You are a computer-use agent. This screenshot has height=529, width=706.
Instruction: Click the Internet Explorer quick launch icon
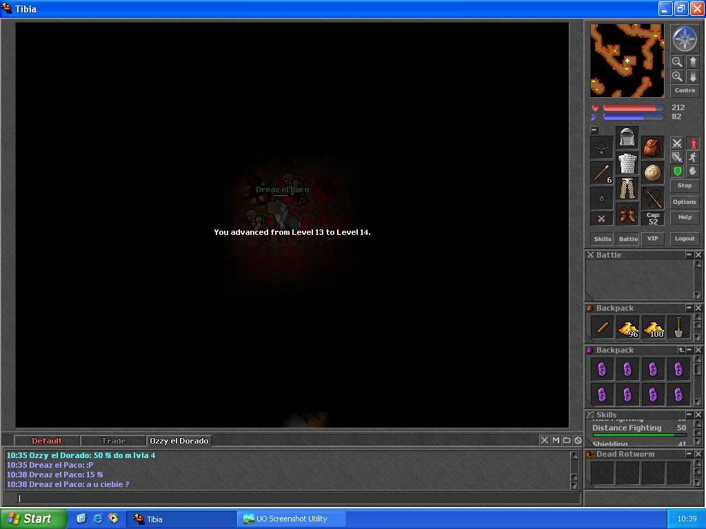tap(97, 519)
